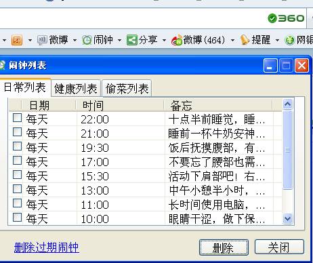The width and height of the screenshot is (313, 263).
Task: Check the 17:00 alarm checkbox
Action: [17, 161]
